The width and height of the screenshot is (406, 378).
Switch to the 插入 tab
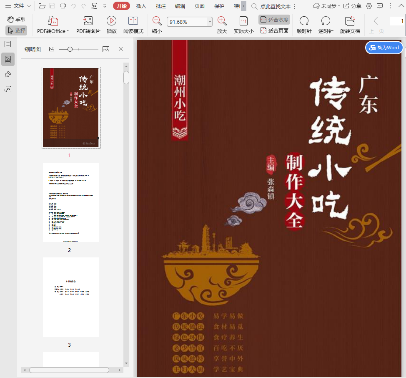click(141, 6)
